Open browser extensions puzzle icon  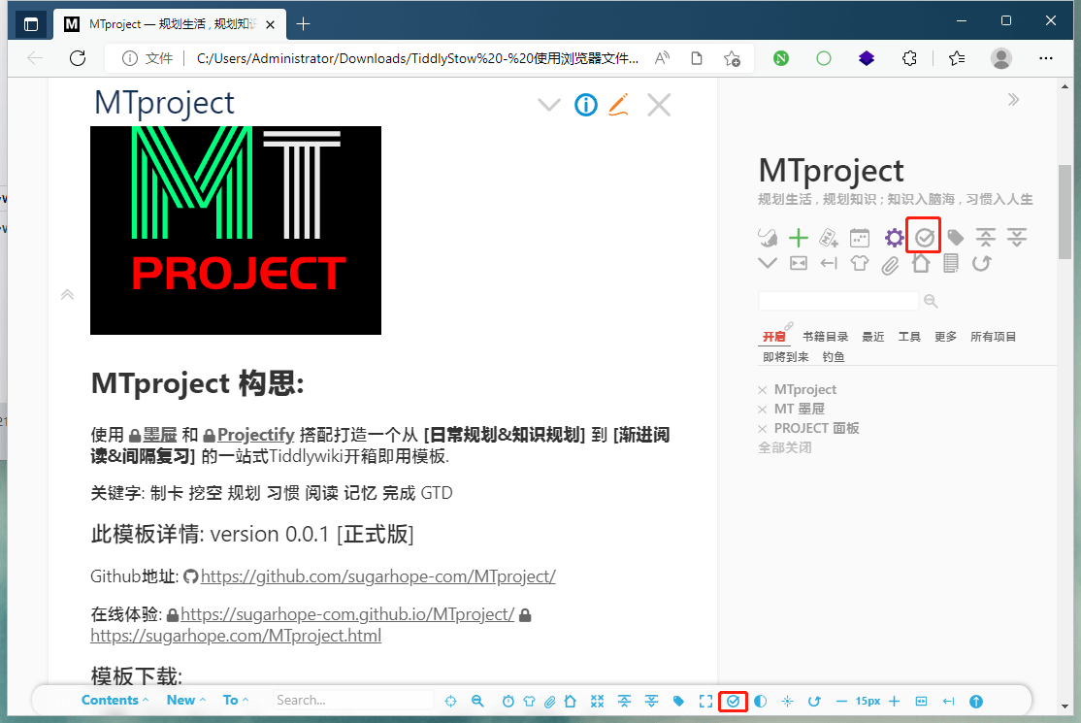pos(910,58)
